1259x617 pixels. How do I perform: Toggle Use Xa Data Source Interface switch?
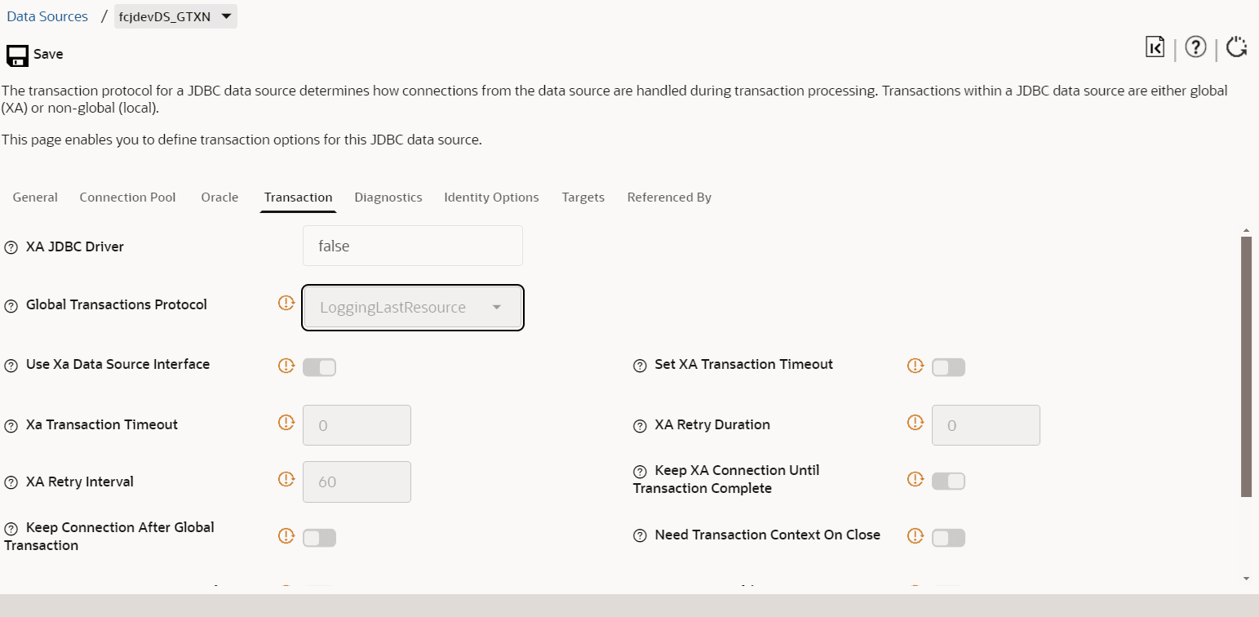[319, 367]
